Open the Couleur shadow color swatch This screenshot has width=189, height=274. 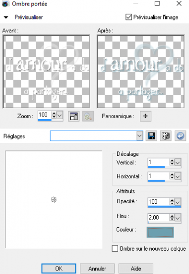[160, 232]
